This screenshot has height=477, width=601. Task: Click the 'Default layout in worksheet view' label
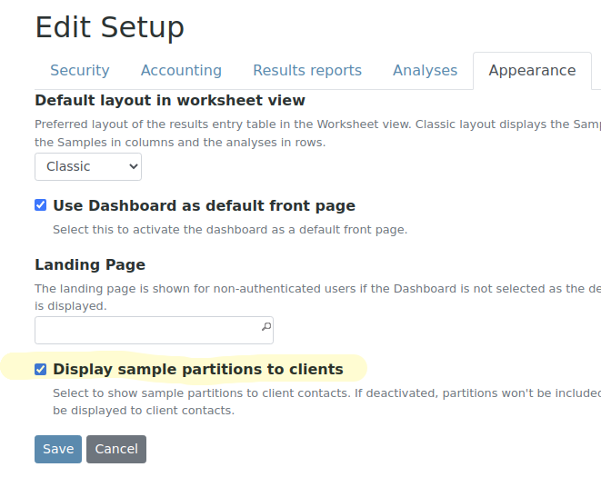[x=170, y=100]
